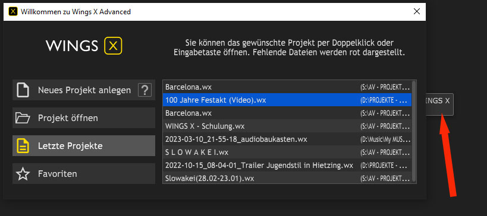Select the S L O W A K E I.wx project
487x216 pixels.
(287, 152)
